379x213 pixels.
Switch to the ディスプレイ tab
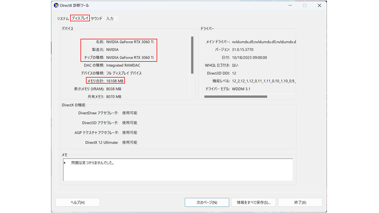point(80,18)
